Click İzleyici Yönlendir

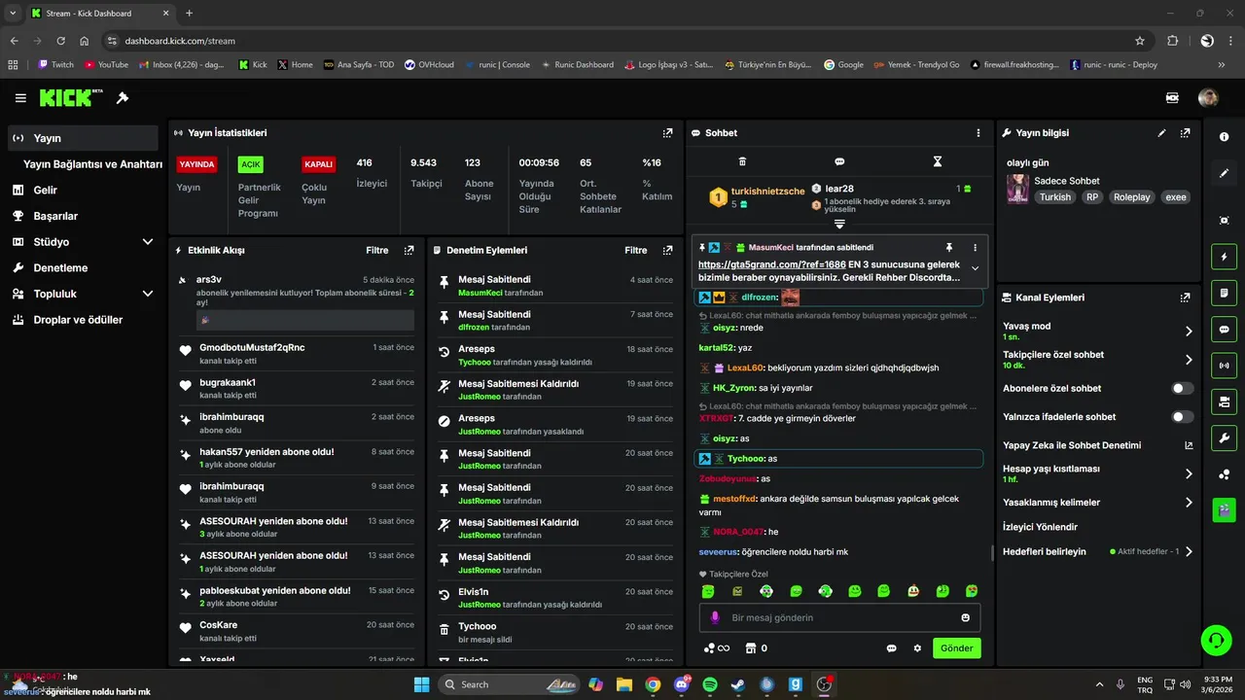[x=1040, y=527]
